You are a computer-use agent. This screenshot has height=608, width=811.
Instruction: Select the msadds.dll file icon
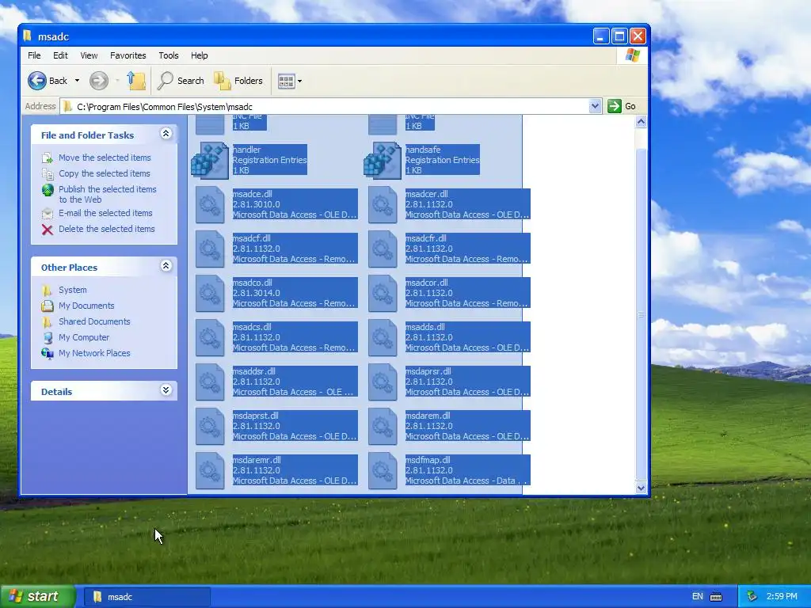click(x=383, y=337)
